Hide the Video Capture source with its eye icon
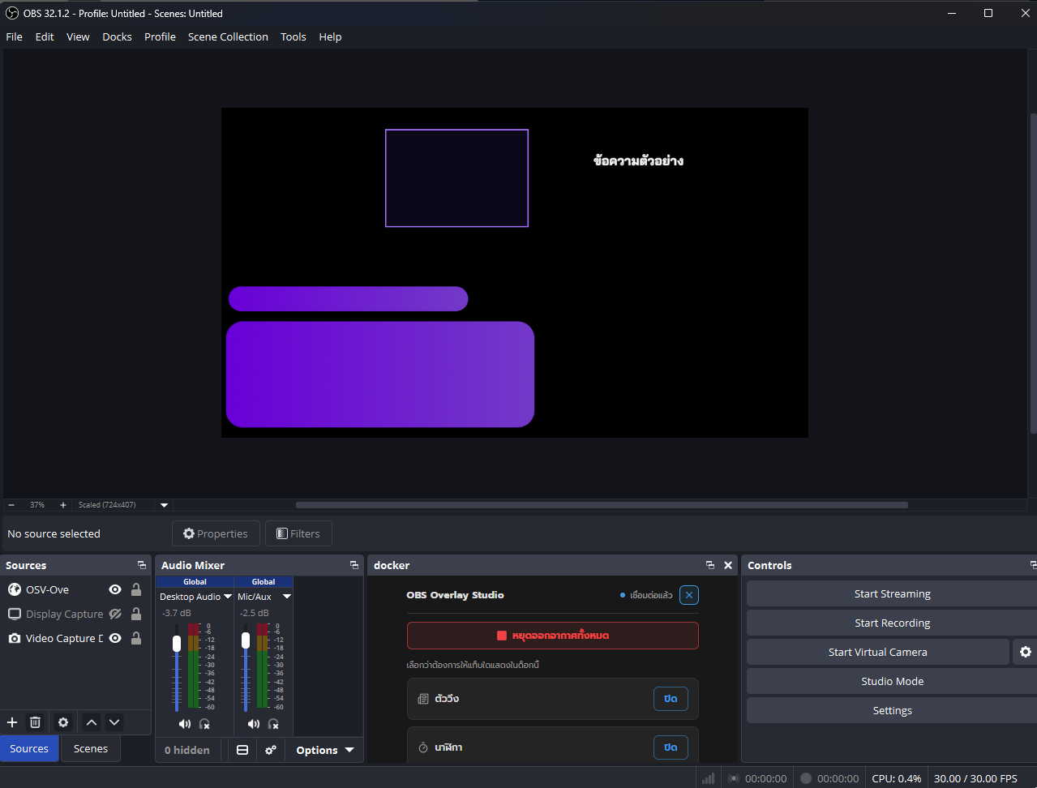Viewport: 1037px width, 788px height. (115, 638)
